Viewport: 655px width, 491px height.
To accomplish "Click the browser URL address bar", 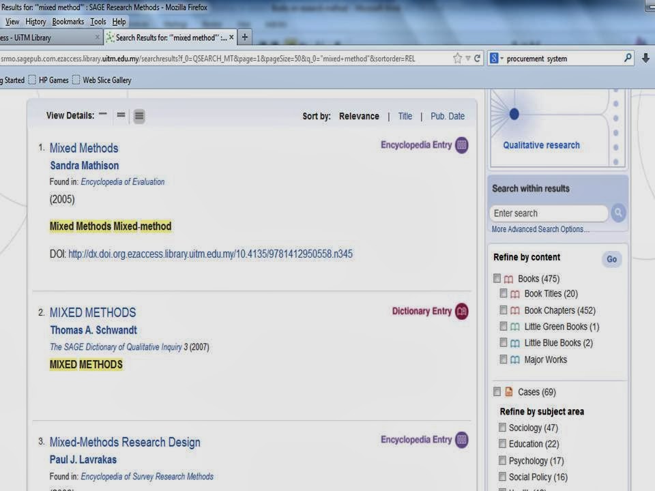I will [226, 59].
